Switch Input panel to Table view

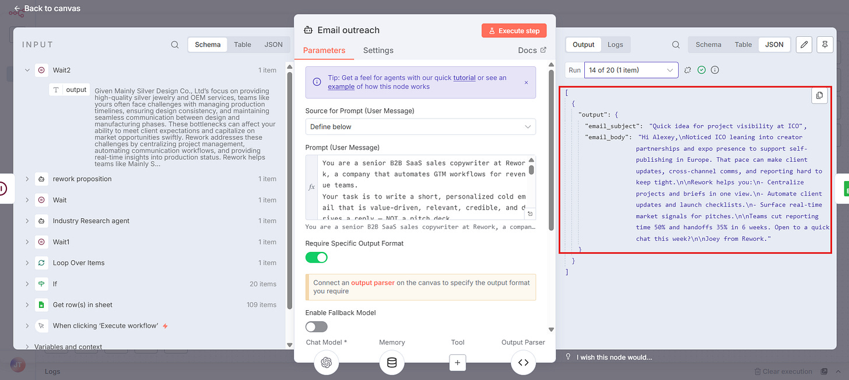[243, 44]
